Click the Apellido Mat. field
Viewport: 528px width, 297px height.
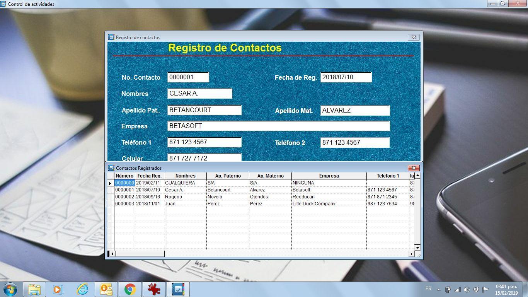coord(355,110)
